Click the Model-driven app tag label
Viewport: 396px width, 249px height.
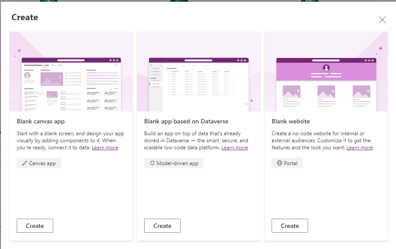tap(178, 163)
